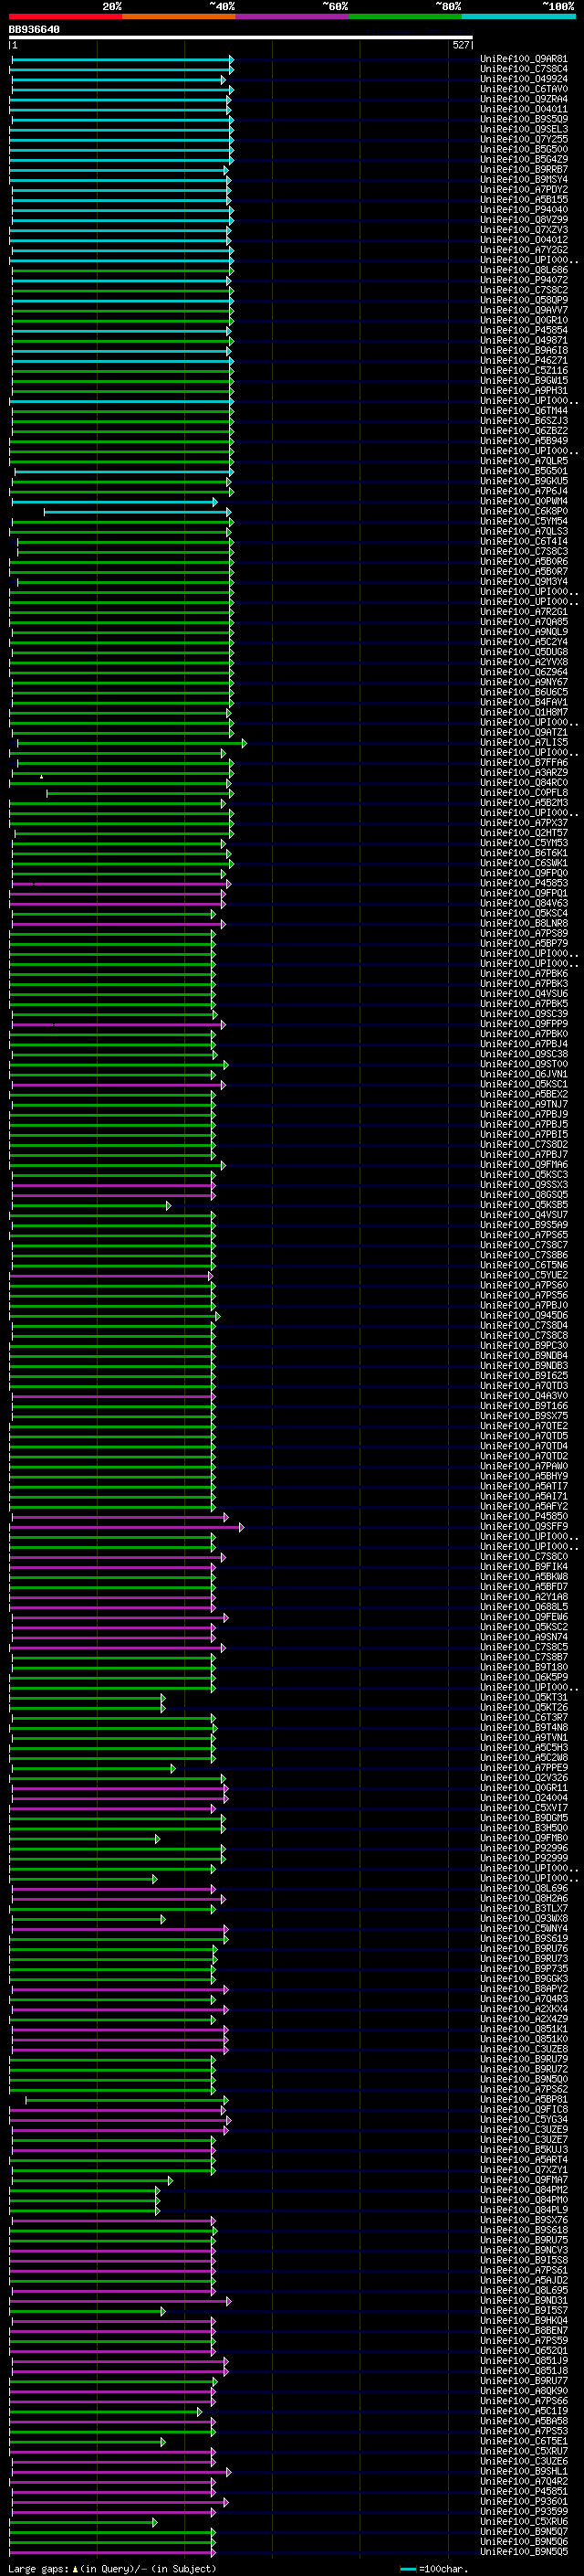Image resolution: width=584 pixels, height=2576 pixels.
Task: Click the cyan ~100% identity legend segment
Action: (x=518, y=16)
